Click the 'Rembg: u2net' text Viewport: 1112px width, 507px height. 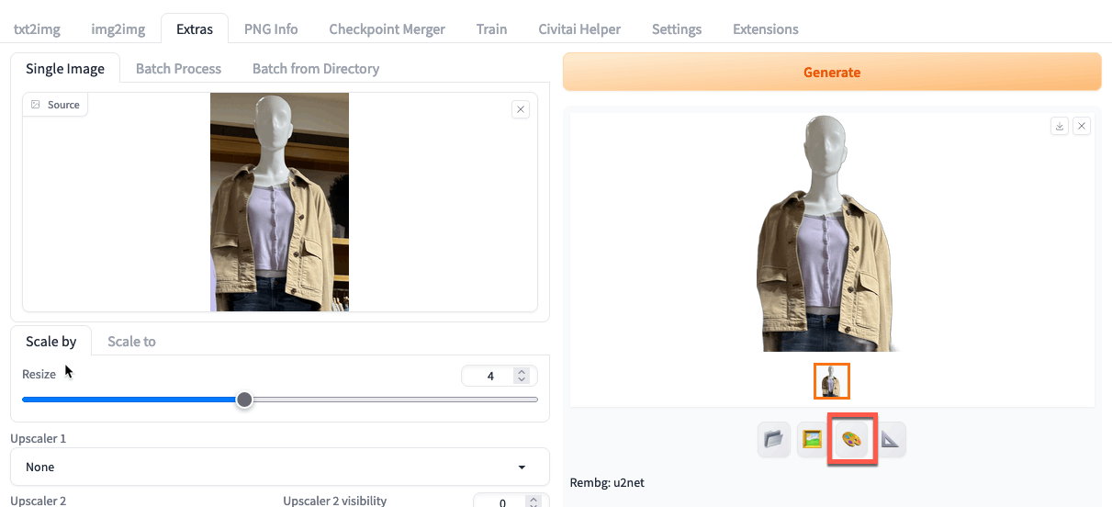coord(606,482)
